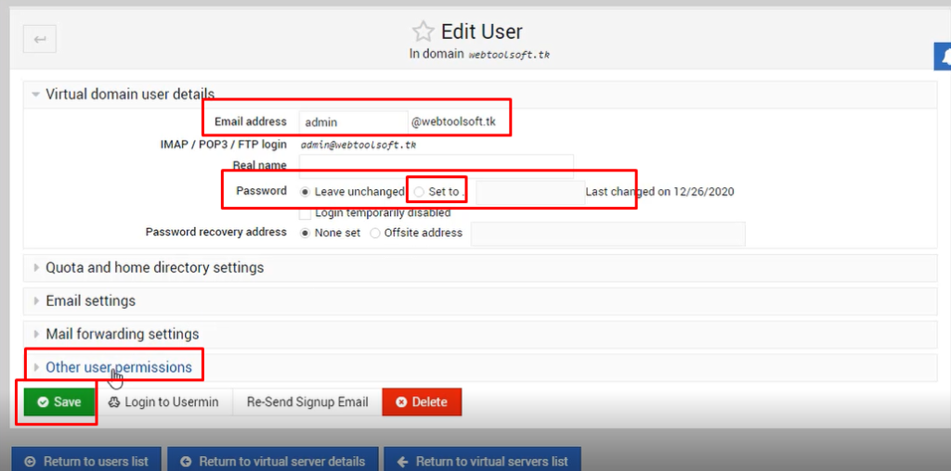This screenshot has height=471, width=951.
Task: Return to virtual server details
Action: 273,461
